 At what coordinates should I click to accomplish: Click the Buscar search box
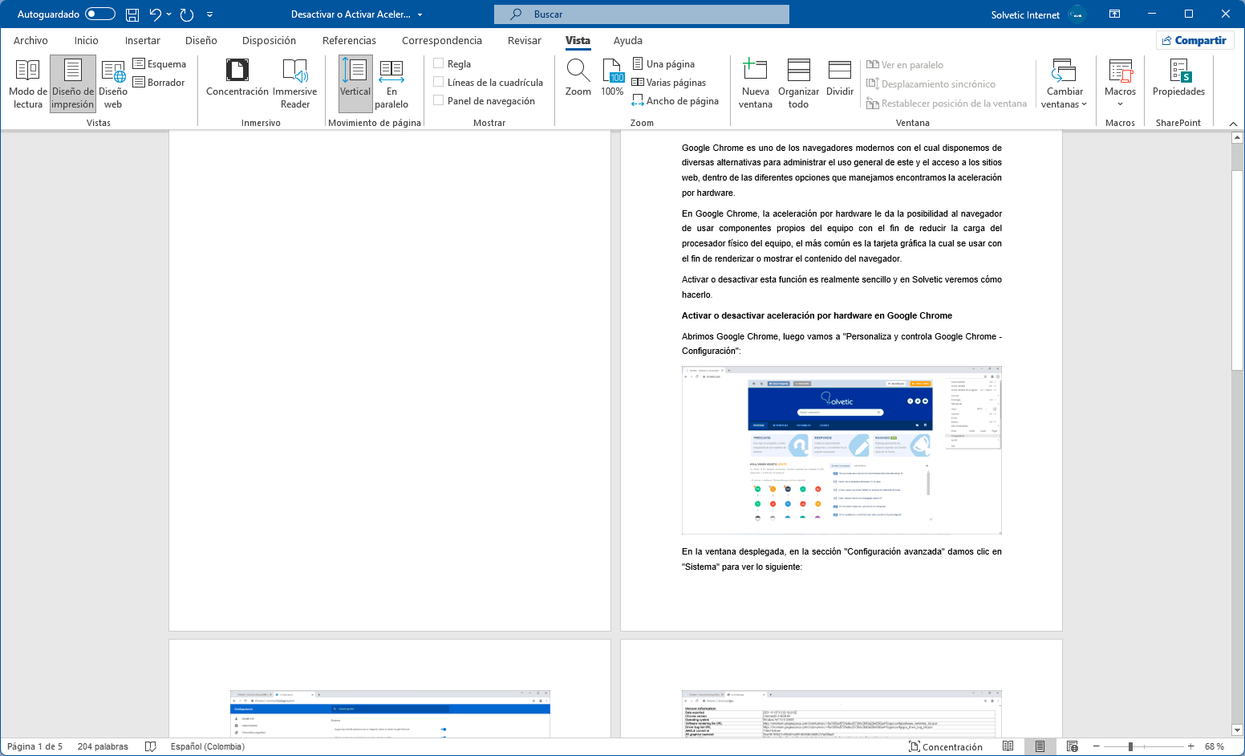(642, 14)
